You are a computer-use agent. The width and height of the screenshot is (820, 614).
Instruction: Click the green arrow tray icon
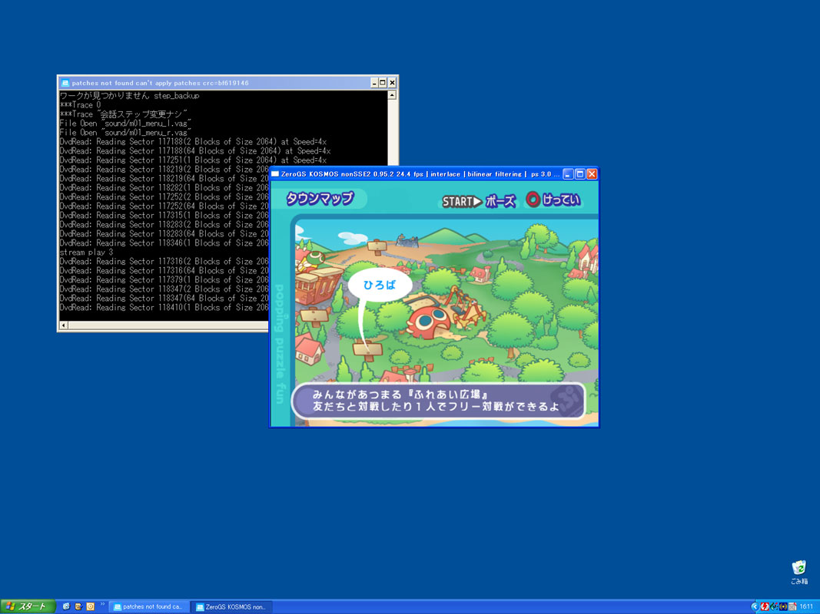click(x=774, y=606)
